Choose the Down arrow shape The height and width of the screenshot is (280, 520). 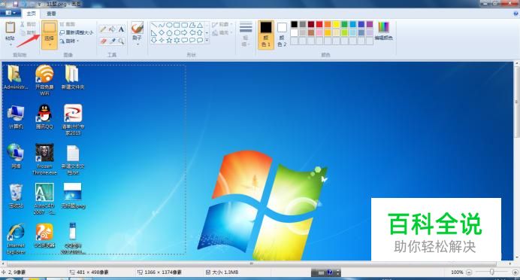[x=154, y=41]
